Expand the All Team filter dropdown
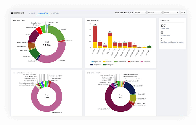The height and width of the screenshot is (125, 196). [x=155, y=13]
